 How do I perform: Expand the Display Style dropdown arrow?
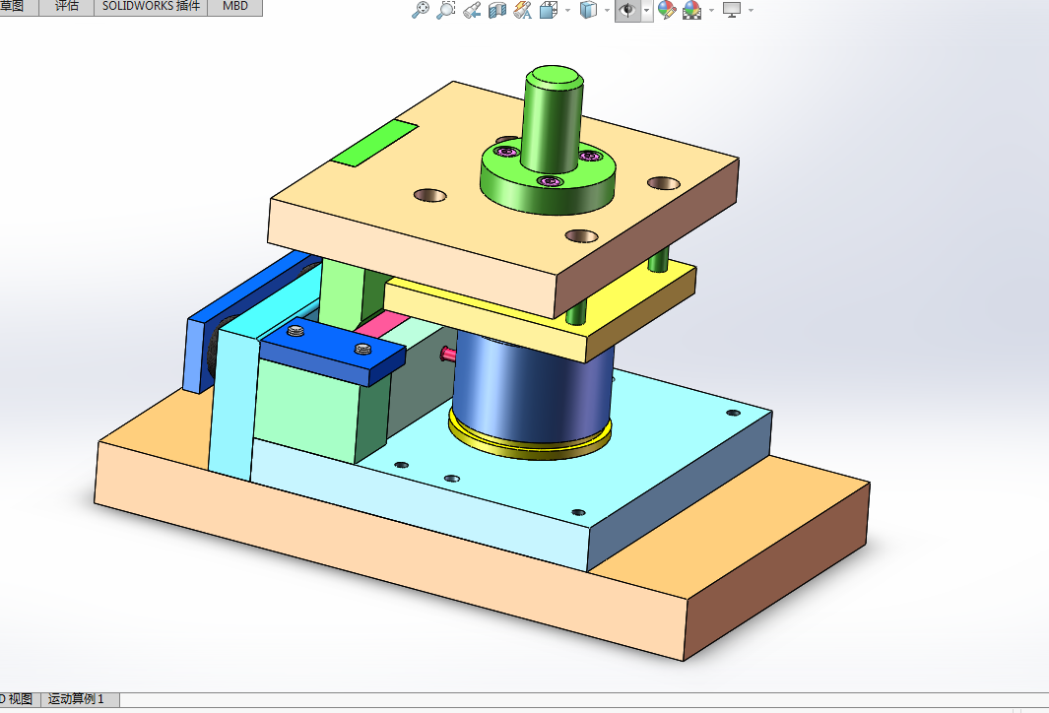pos(608,10)
